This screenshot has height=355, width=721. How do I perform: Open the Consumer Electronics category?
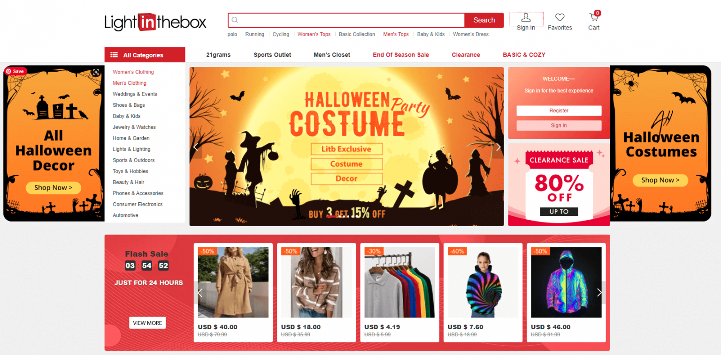point(138,204)
